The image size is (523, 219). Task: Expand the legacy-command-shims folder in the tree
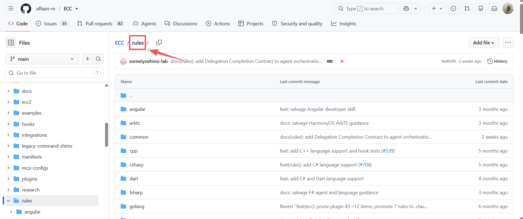(x=8, y=146)
